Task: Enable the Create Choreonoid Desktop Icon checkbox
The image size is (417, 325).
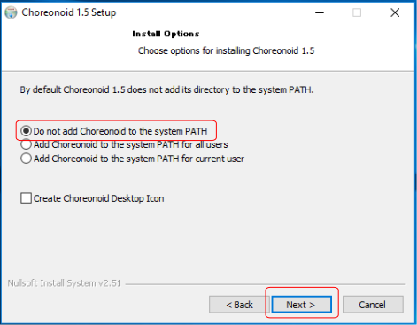Action: point(26,198)
